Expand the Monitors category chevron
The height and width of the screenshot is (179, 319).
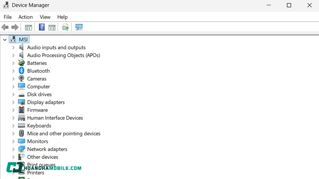click(13, 142)
